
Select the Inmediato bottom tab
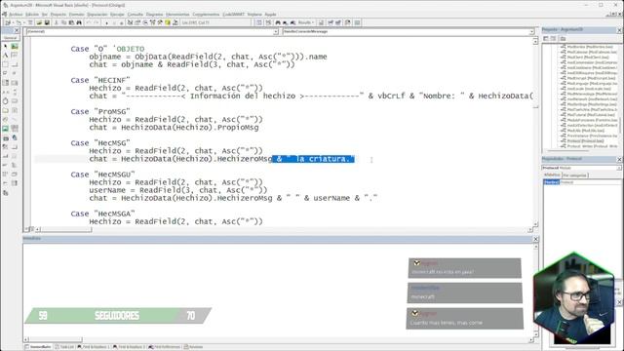point(38,347)
